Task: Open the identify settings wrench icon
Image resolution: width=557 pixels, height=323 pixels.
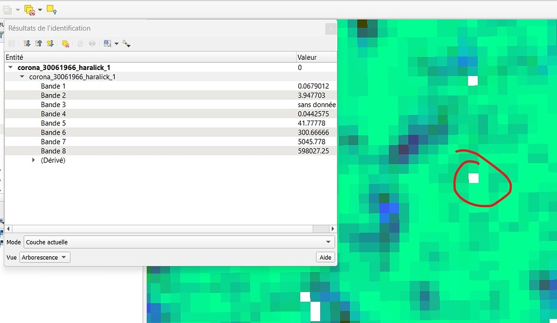Action: [126, 43]
